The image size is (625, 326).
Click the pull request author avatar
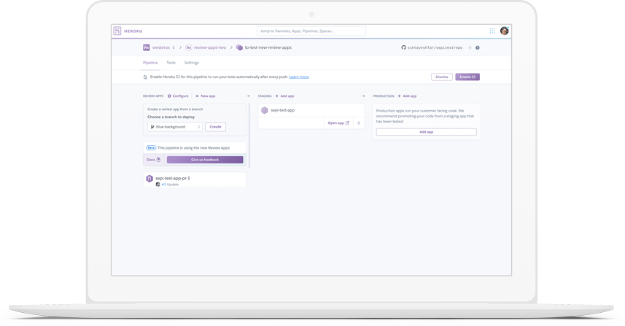pyautogui.click(x=158, y=185)
